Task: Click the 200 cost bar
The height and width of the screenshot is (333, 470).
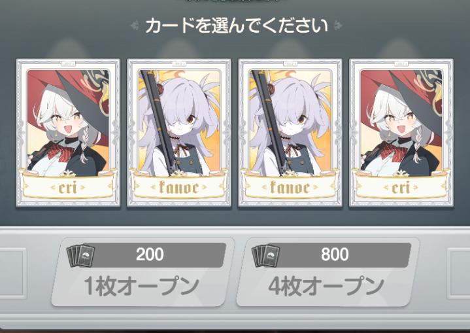Action: coord(150,255)
